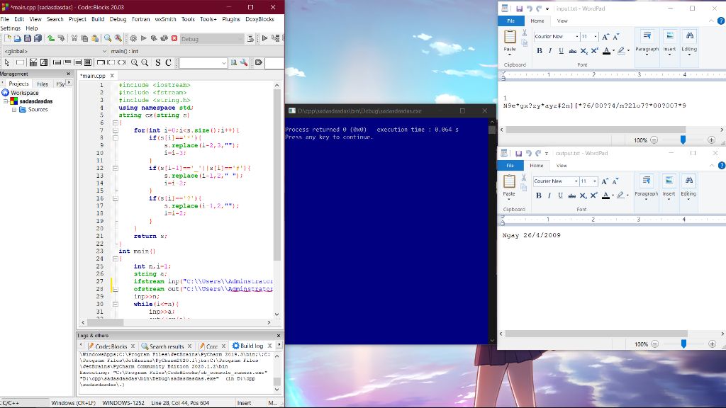Toggle Underline in output.txt WordPad
Viewport: 726px width, 408px height.
point(560,195)
